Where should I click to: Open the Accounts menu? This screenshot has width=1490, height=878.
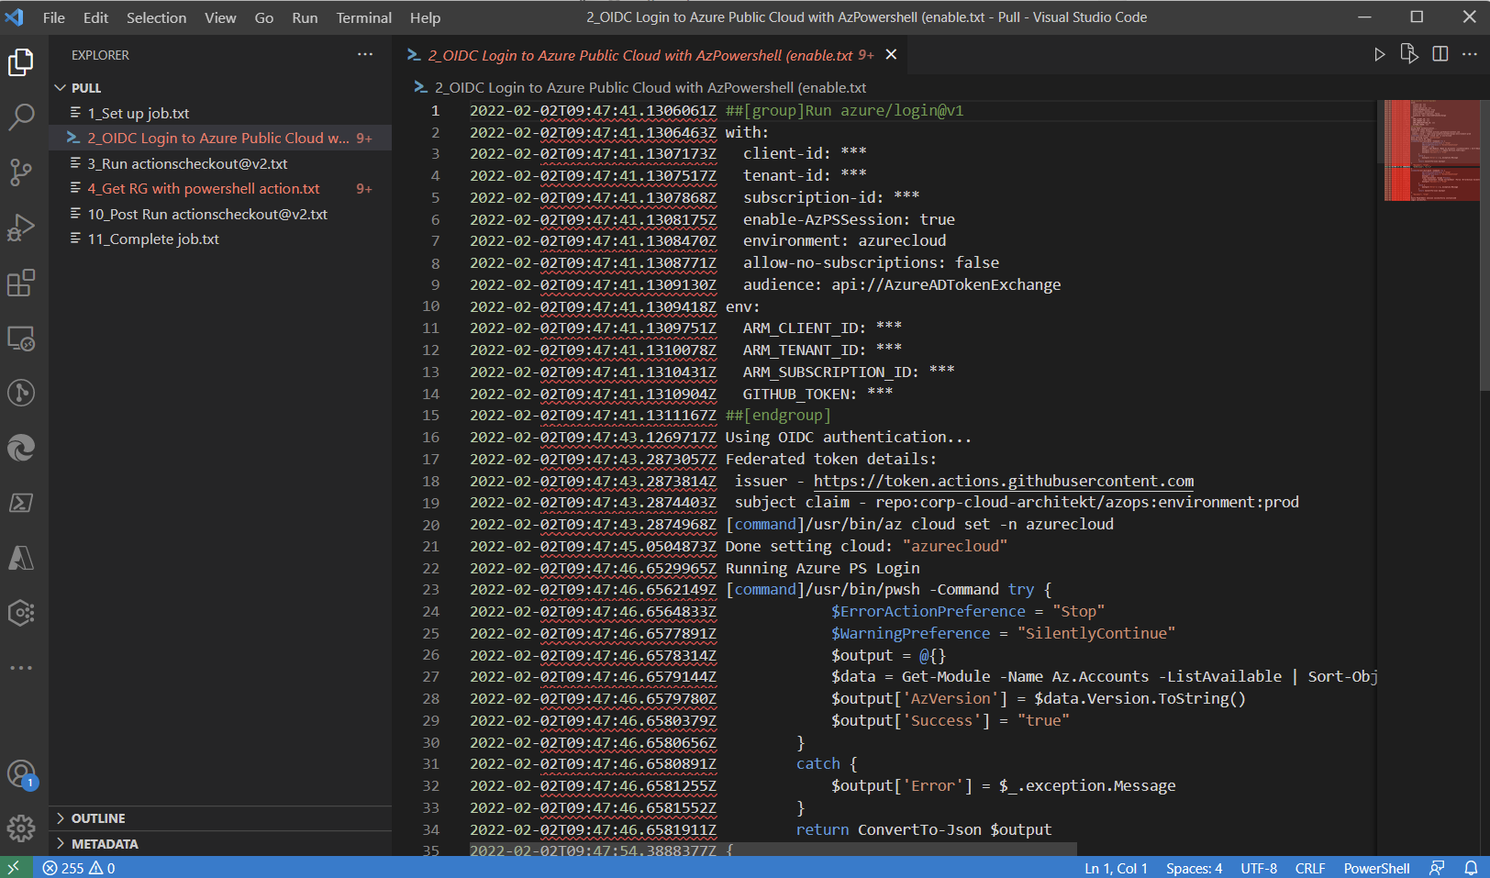click(21, 774)
